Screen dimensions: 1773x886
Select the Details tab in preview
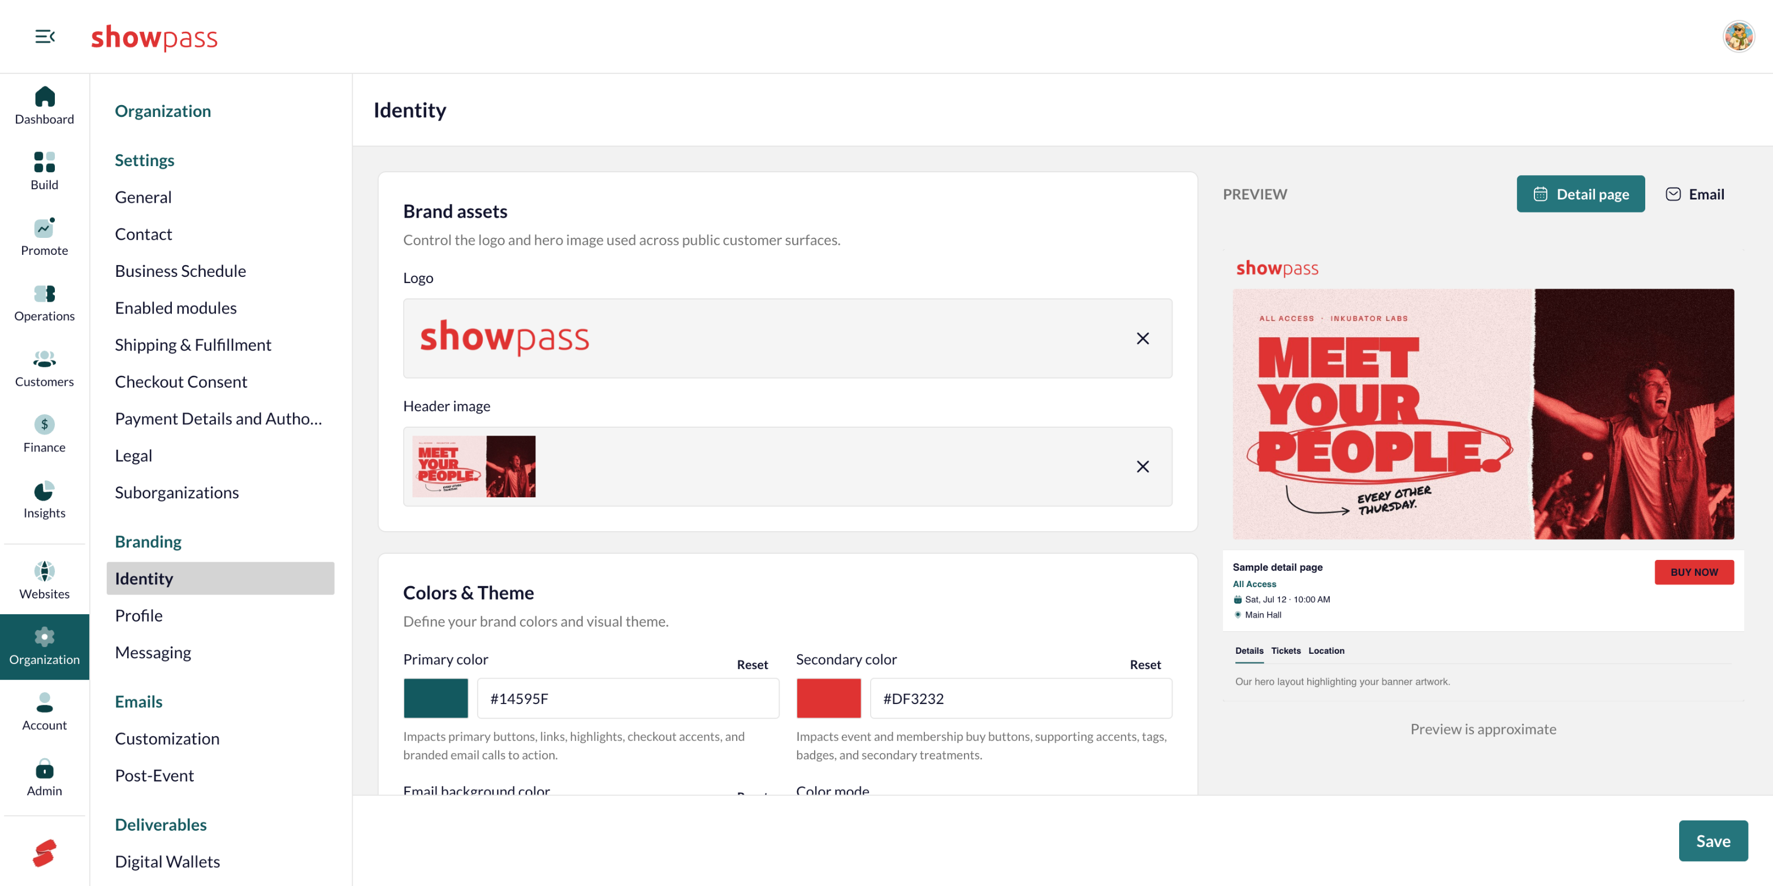coord(1248,651)
